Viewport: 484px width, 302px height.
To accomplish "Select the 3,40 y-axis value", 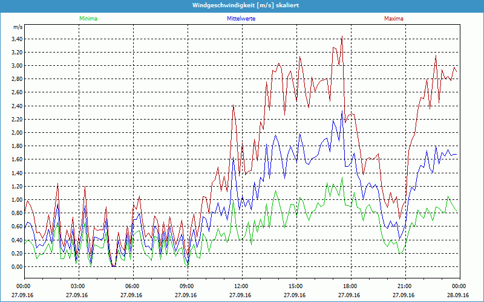I will [x=16, y=39].
